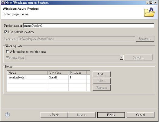Click the Next > button
The height and width of the screenshot is (122, 159).
[x=82, y=115]
